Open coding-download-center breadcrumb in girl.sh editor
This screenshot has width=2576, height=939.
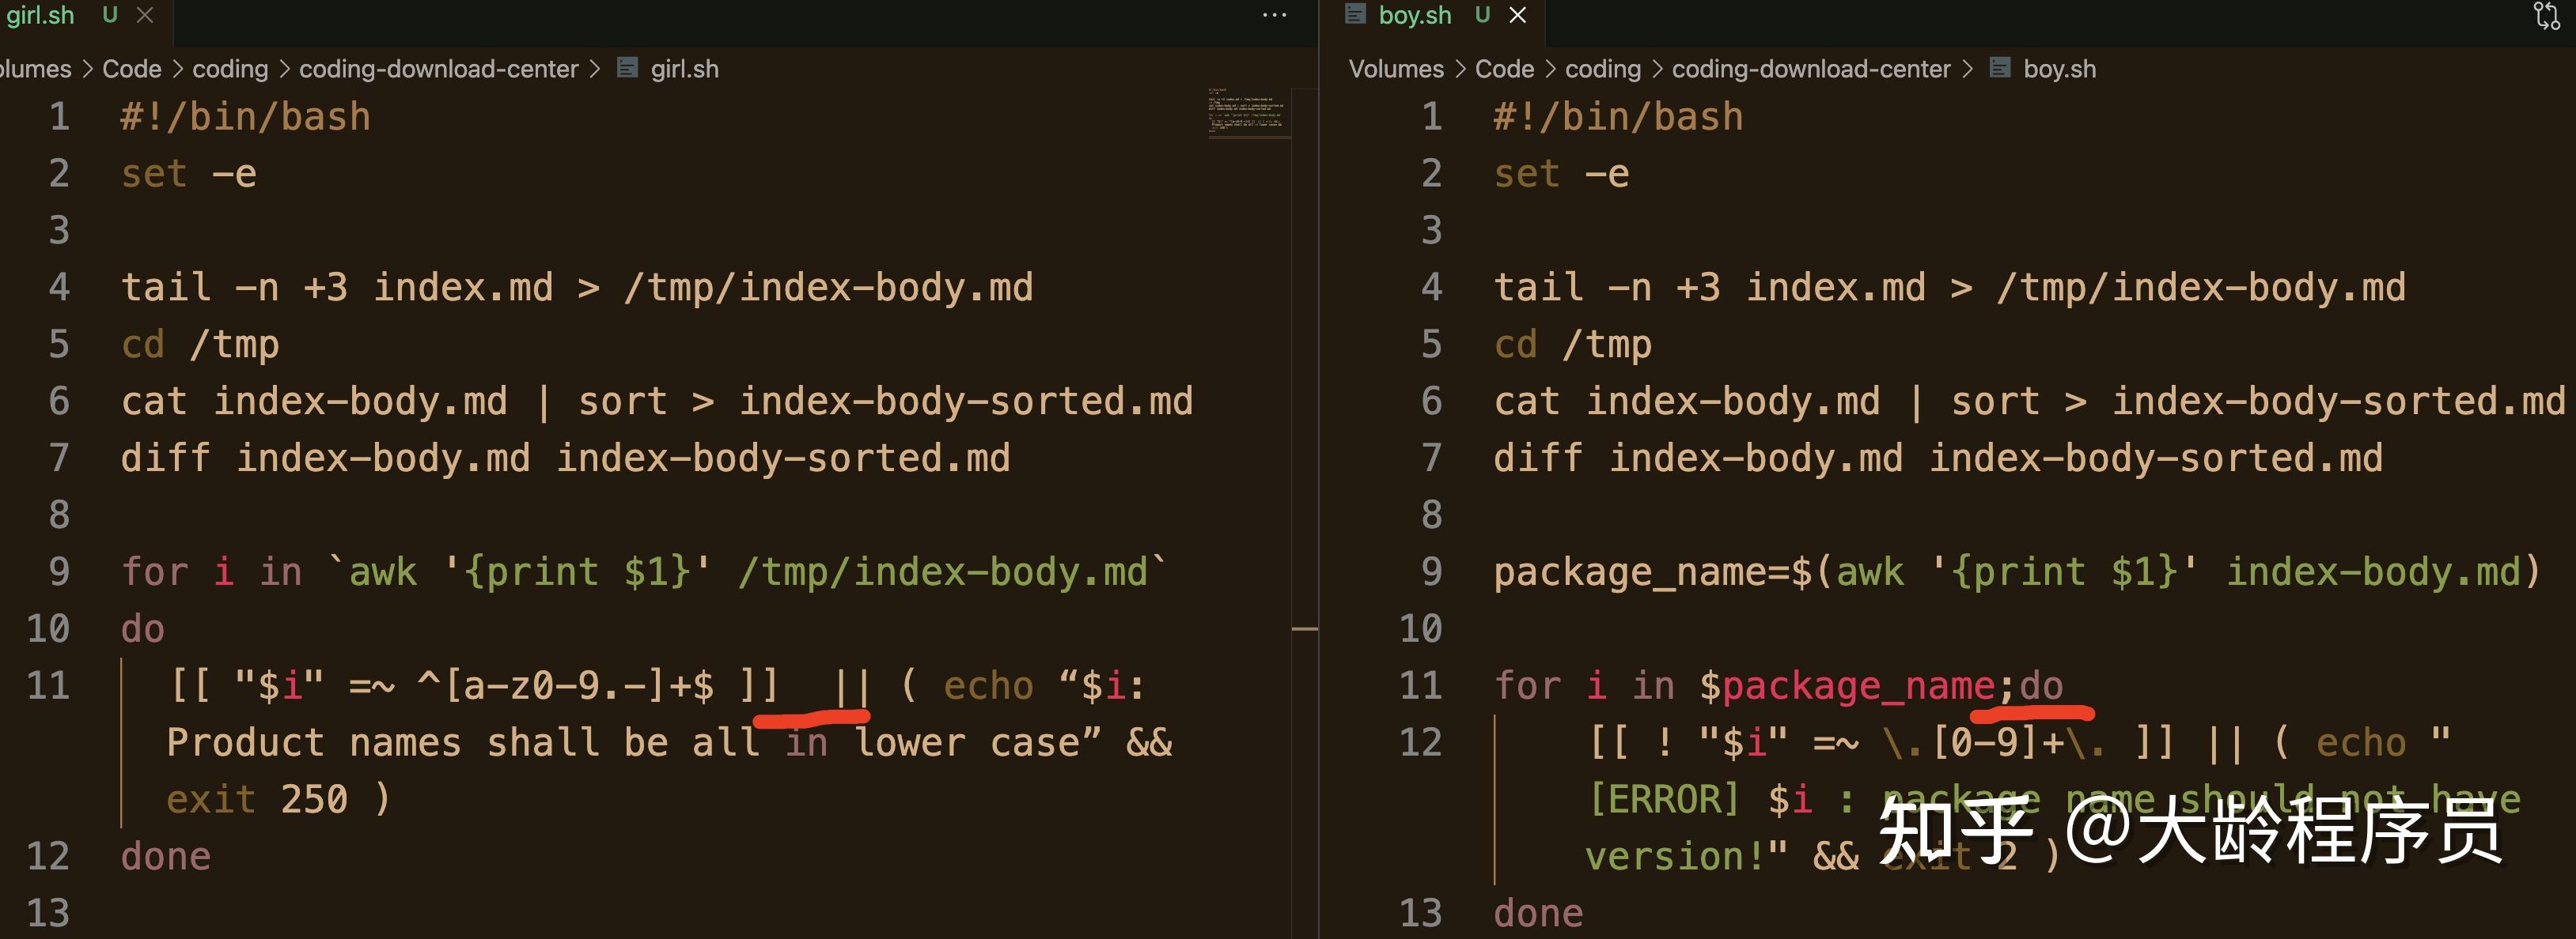[438, 69]
